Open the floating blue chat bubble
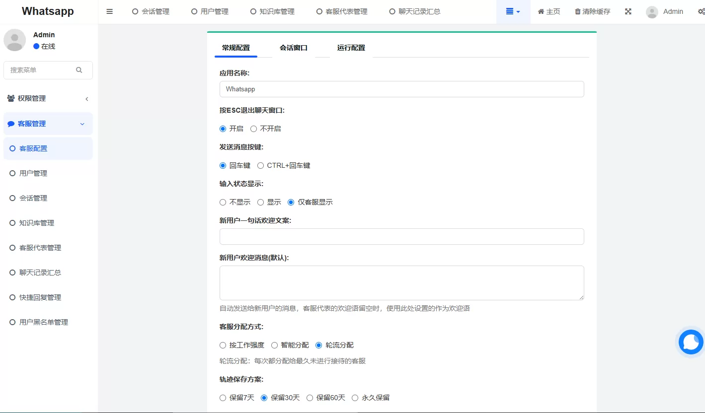Screen dimensions: 705x413 691,342
